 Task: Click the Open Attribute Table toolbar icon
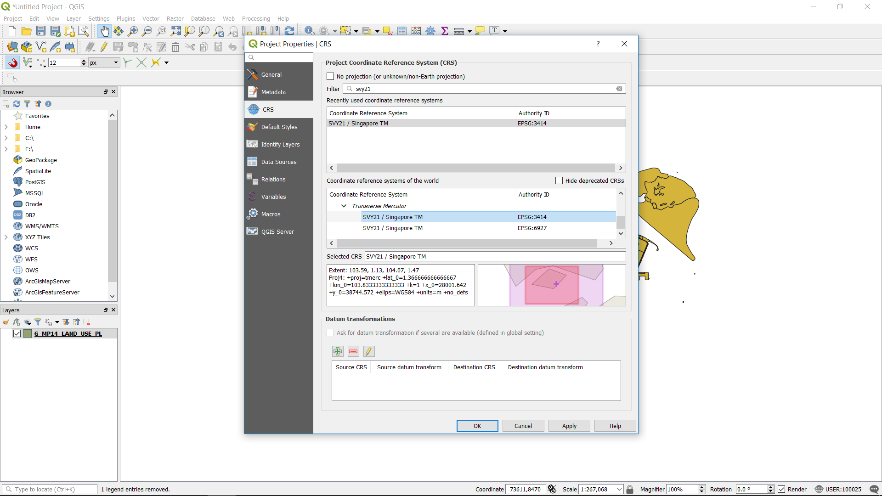[402, 31]
